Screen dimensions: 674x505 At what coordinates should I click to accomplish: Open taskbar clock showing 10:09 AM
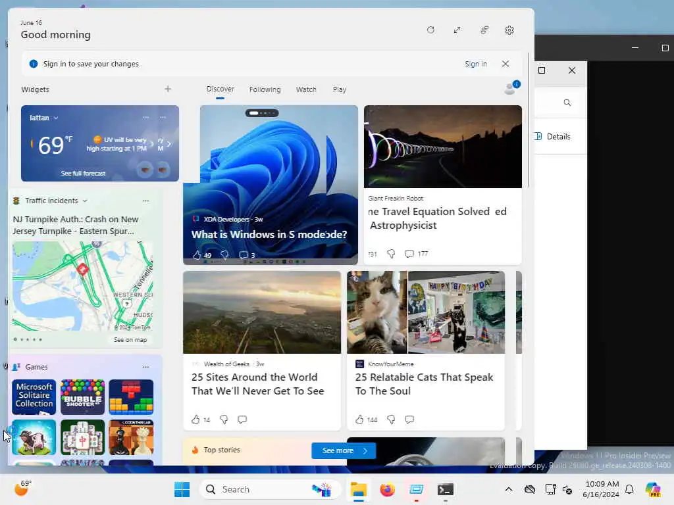[x=601, y=489]
